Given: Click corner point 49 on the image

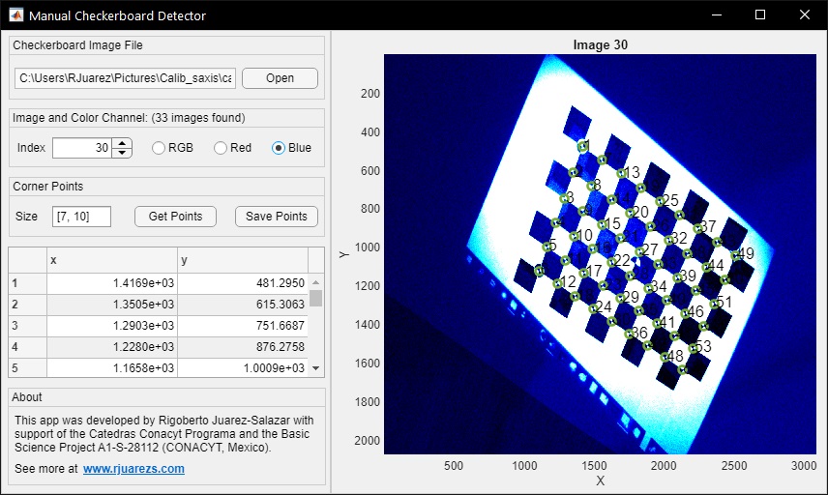Looking at the screenshot, I should 736,255.
